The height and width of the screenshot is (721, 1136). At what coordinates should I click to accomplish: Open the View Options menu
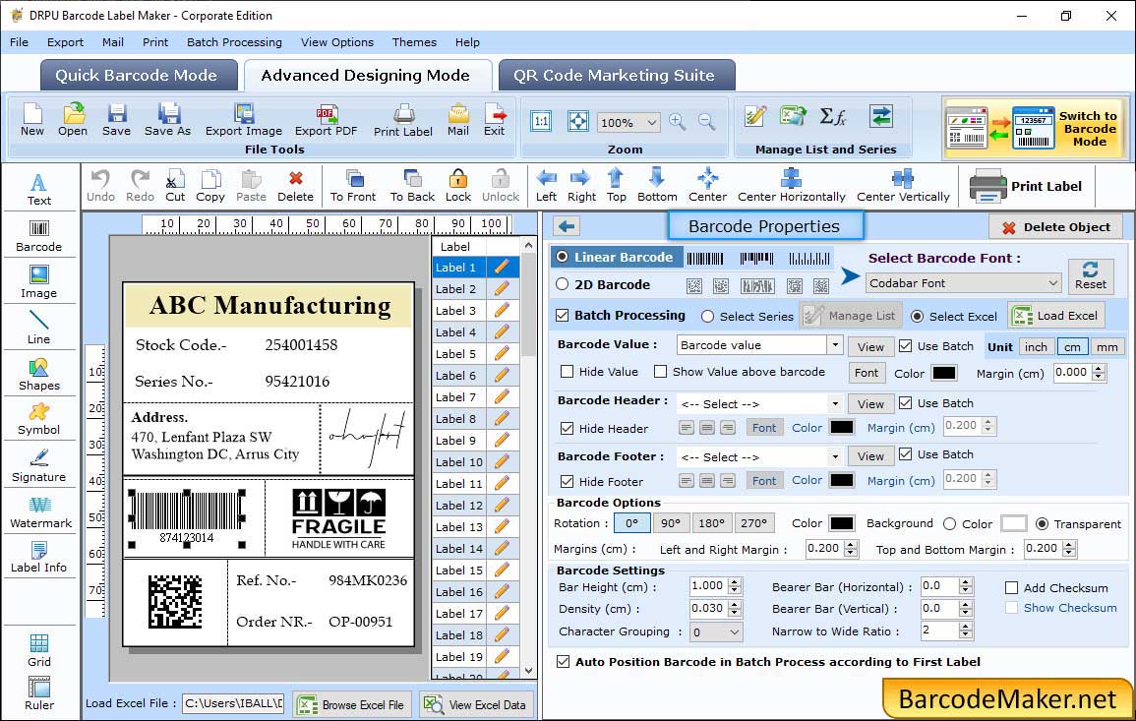[x=337, y=42]
